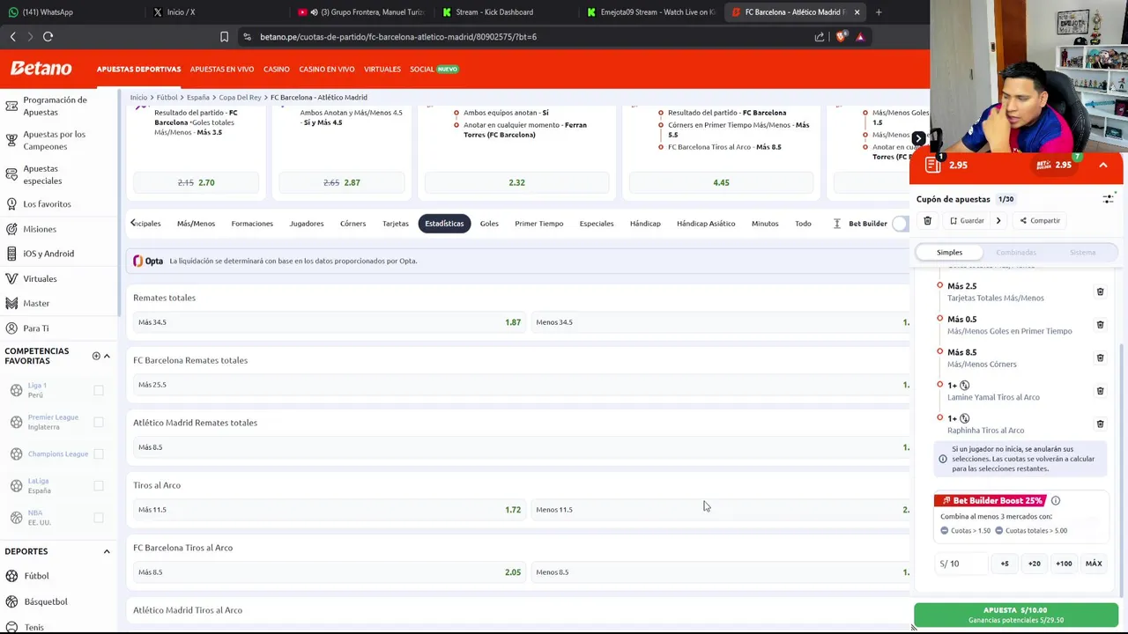1128x634 pixels.
Task: Tick the Champions League checkbox
Action: [99, 453]
